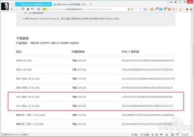Click the undo closed tab icon

(x=32, y=9)
